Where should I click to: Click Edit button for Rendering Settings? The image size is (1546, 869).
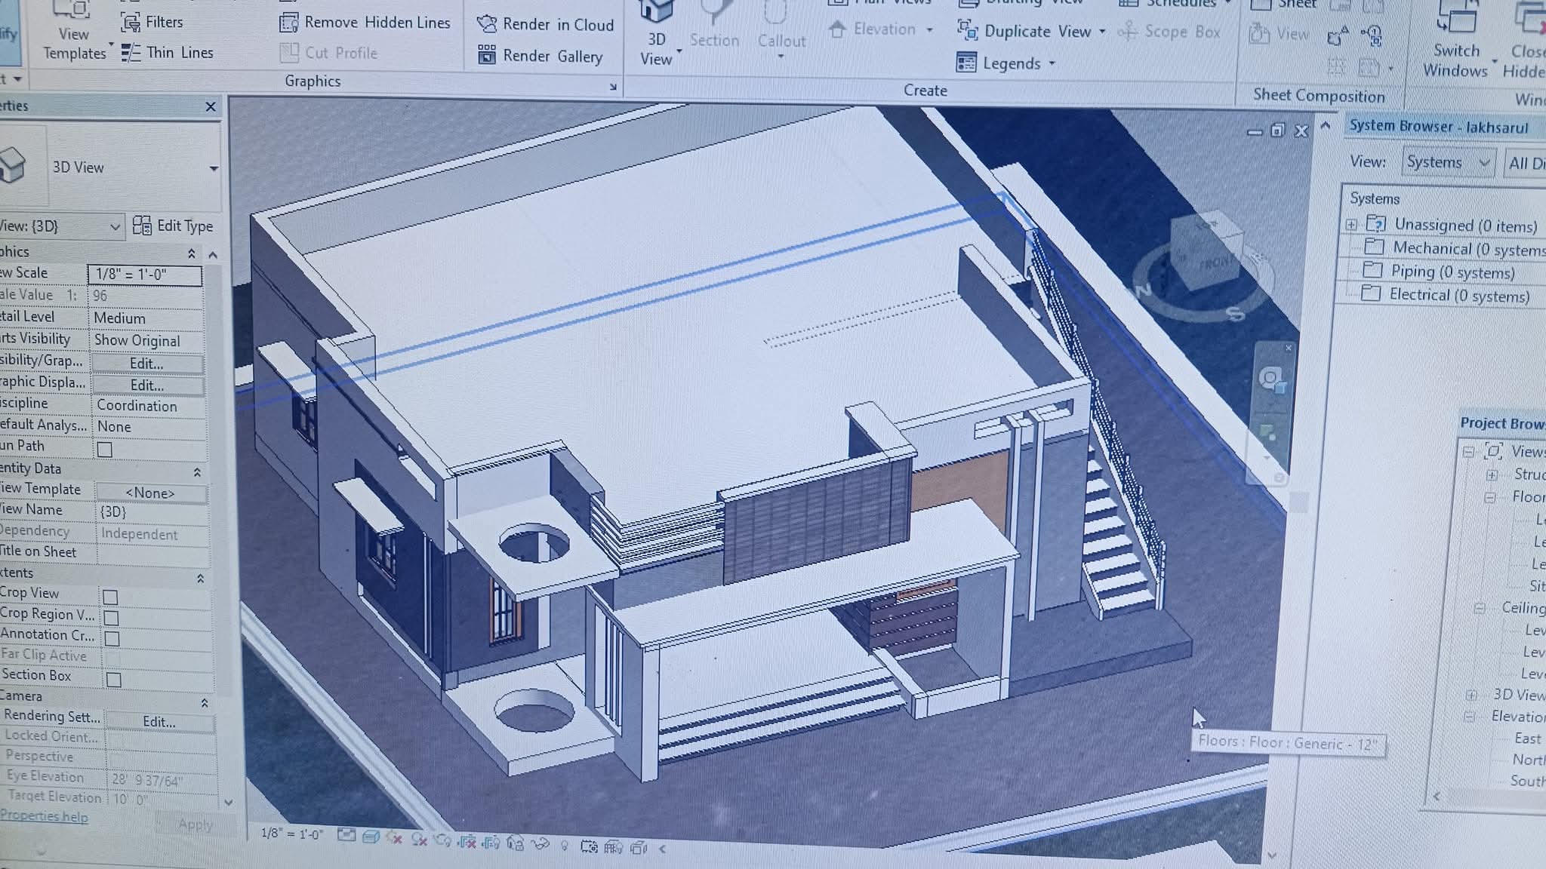[x=159, y=722]
